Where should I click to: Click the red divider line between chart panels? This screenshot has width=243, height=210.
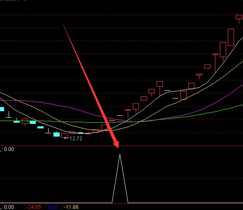[122, 146]
